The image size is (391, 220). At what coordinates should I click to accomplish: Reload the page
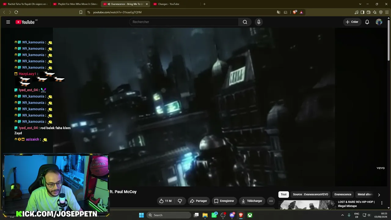16,12
